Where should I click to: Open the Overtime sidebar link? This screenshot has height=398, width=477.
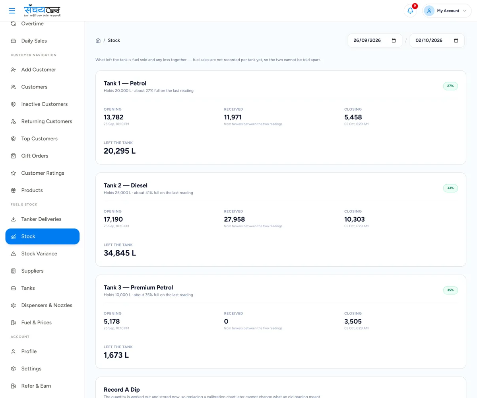coord(43,24)
